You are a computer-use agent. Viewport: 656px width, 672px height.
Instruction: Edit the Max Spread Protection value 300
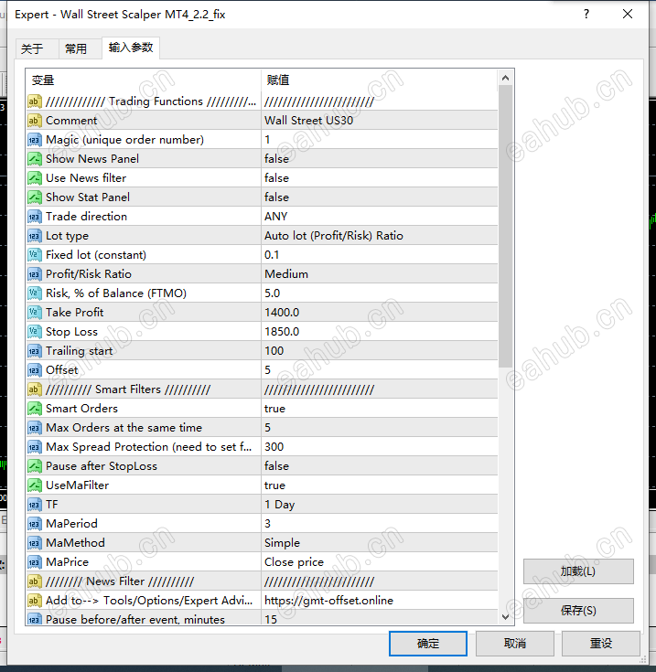tap(380, 447)
